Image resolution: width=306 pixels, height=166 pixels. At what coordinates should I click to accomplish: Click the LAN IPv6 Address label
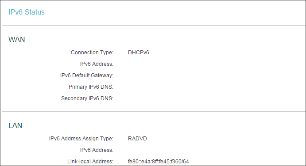click(97, 150)
